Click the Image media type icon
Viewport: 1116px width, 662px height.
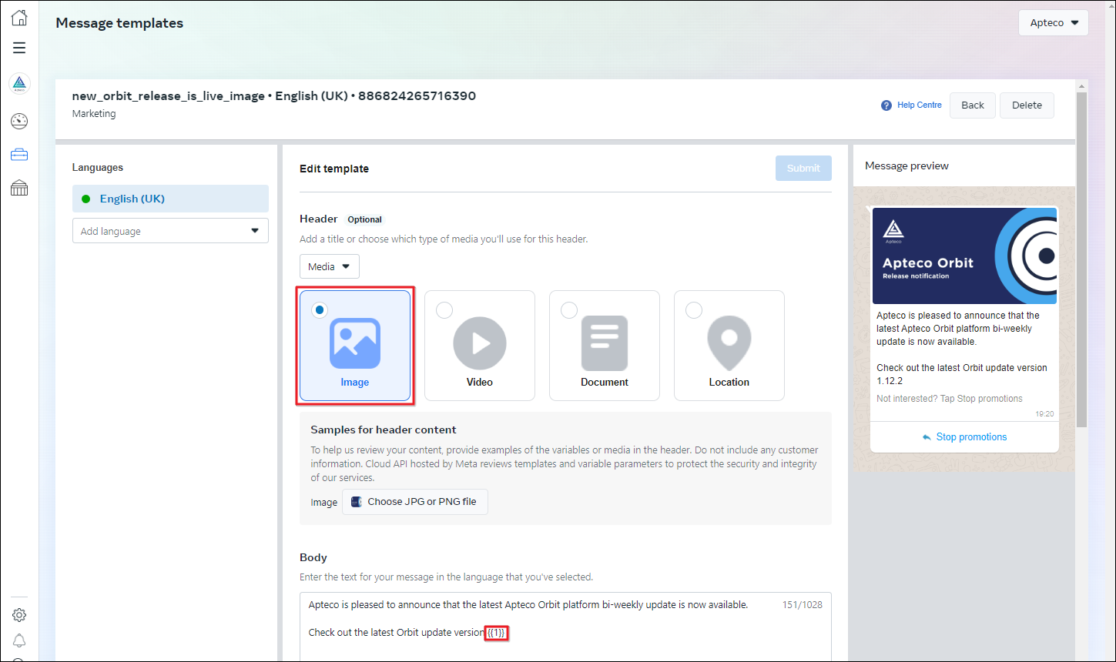point(355,343)
